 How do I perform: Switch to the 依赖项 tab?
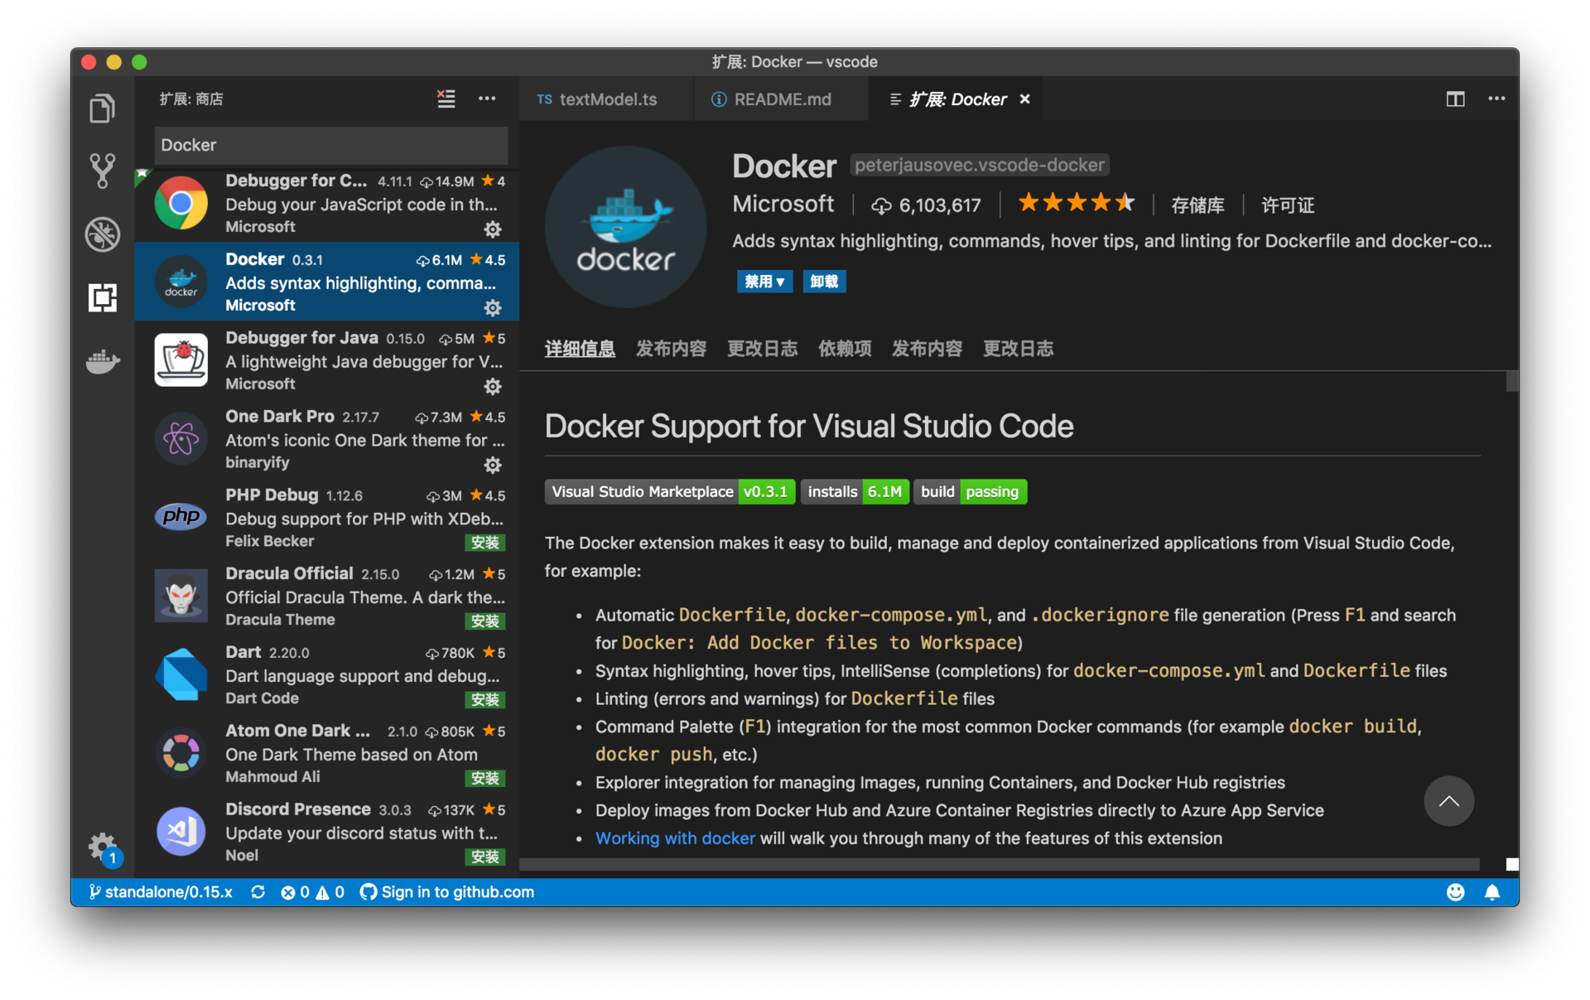coord(844,349)
